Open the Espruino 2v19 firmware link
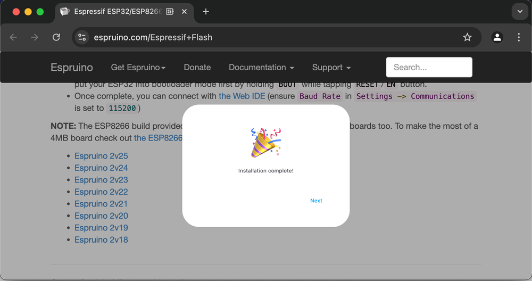Image resolution: width=532 pixels, height=281 pixels. 101,228
